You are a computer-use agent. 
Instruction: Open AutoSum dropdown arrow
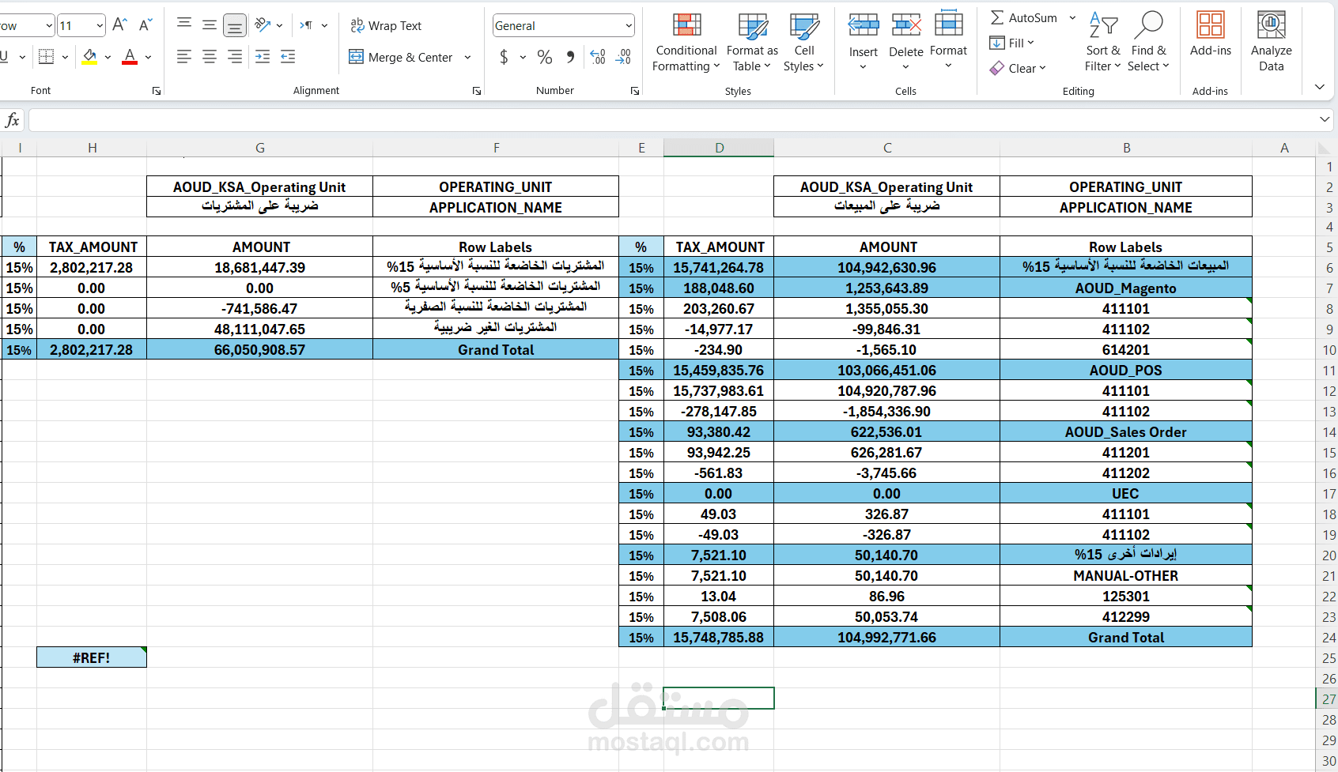pos(1072,17)
